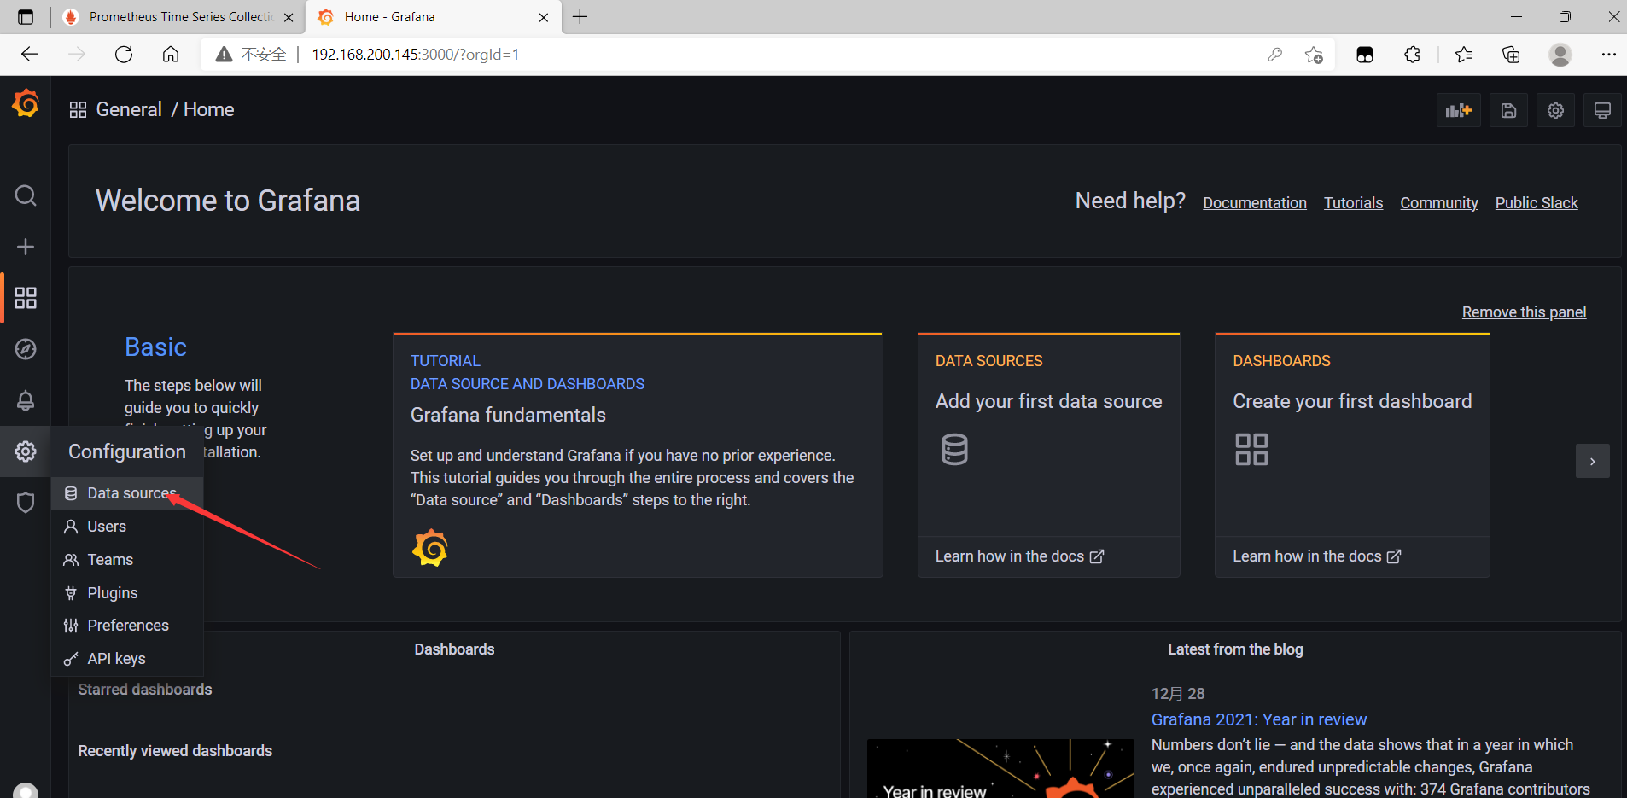Click the Cycle view mode monitor icon
Screen dimensions: 1627x798
point(1602,110)
